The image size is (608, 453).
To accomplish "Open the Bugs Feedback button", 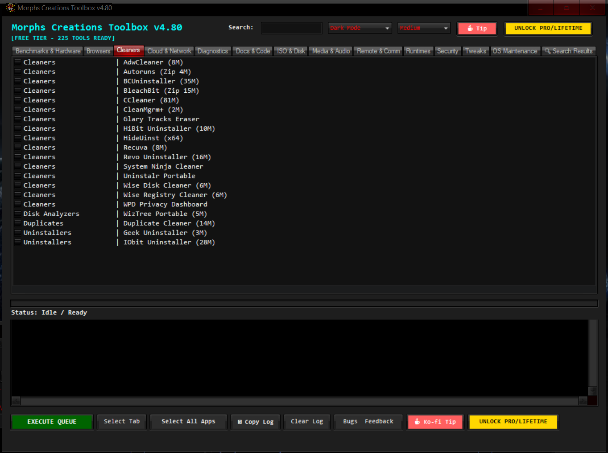I will point(368,421).
